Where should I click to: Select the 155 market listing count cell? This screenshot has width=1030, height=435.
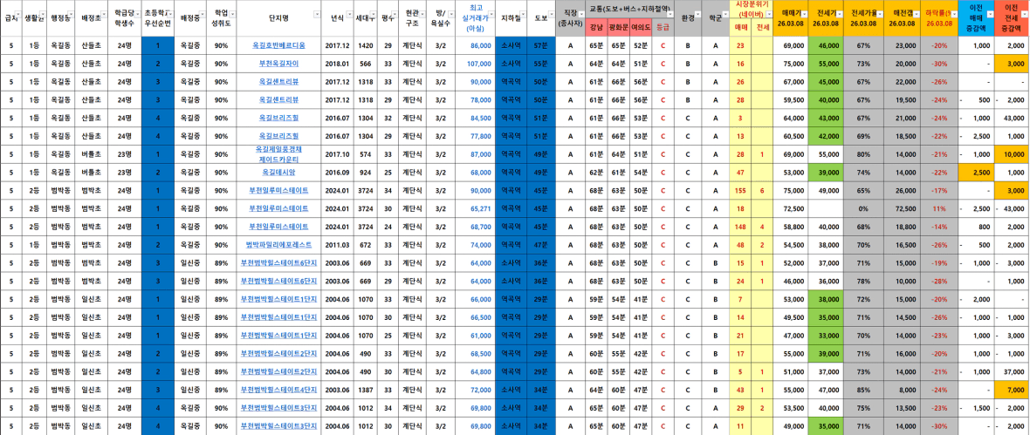pyautogui.click(x=740, y=190)
